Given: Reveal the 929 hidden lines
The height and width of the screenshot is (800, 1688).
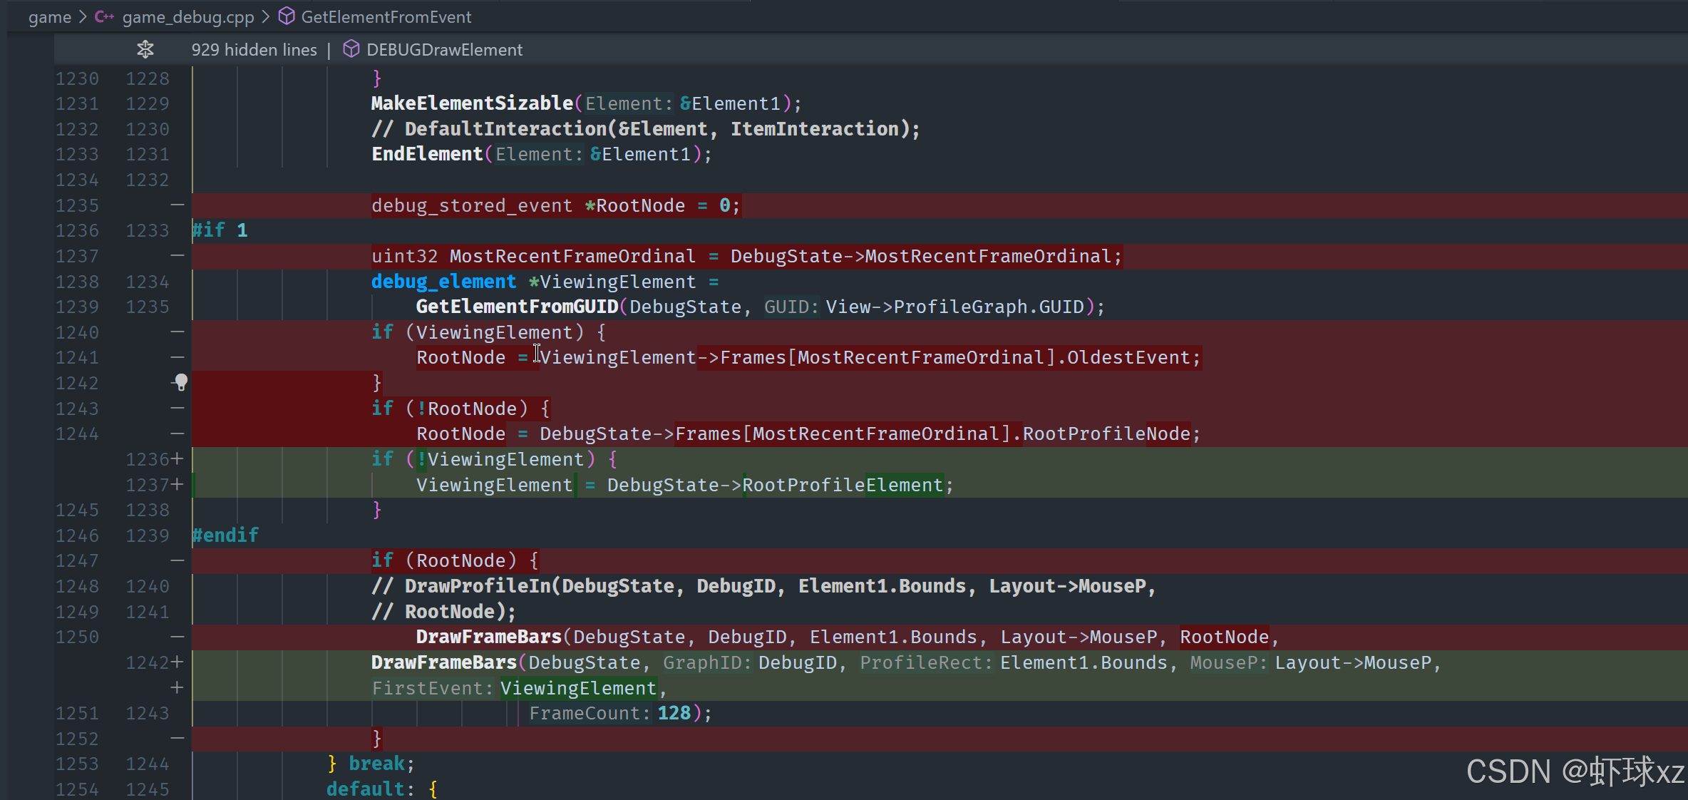Looking at the screenshot, I should coord(254,49).
